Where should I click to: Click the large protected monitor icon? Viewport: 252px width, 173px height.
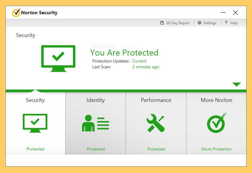point(58,59)
